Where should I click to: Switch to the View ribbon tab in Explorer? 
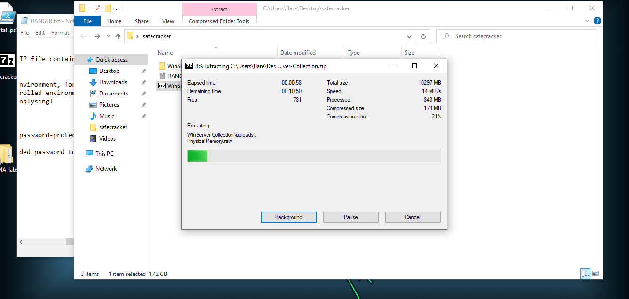168,21
